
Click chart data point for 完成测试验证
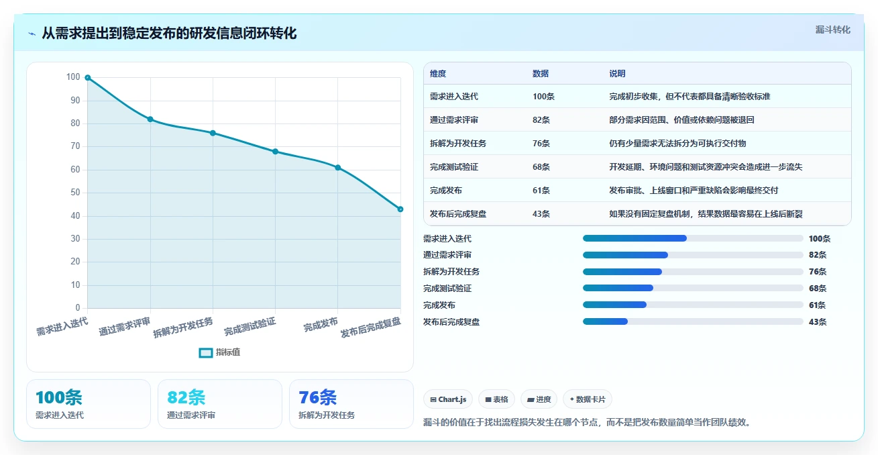(x=275, y=152)
